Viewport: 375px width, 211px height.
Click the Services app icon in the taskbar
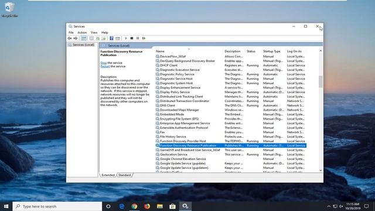pyautogui.click(x=185, y=206)
